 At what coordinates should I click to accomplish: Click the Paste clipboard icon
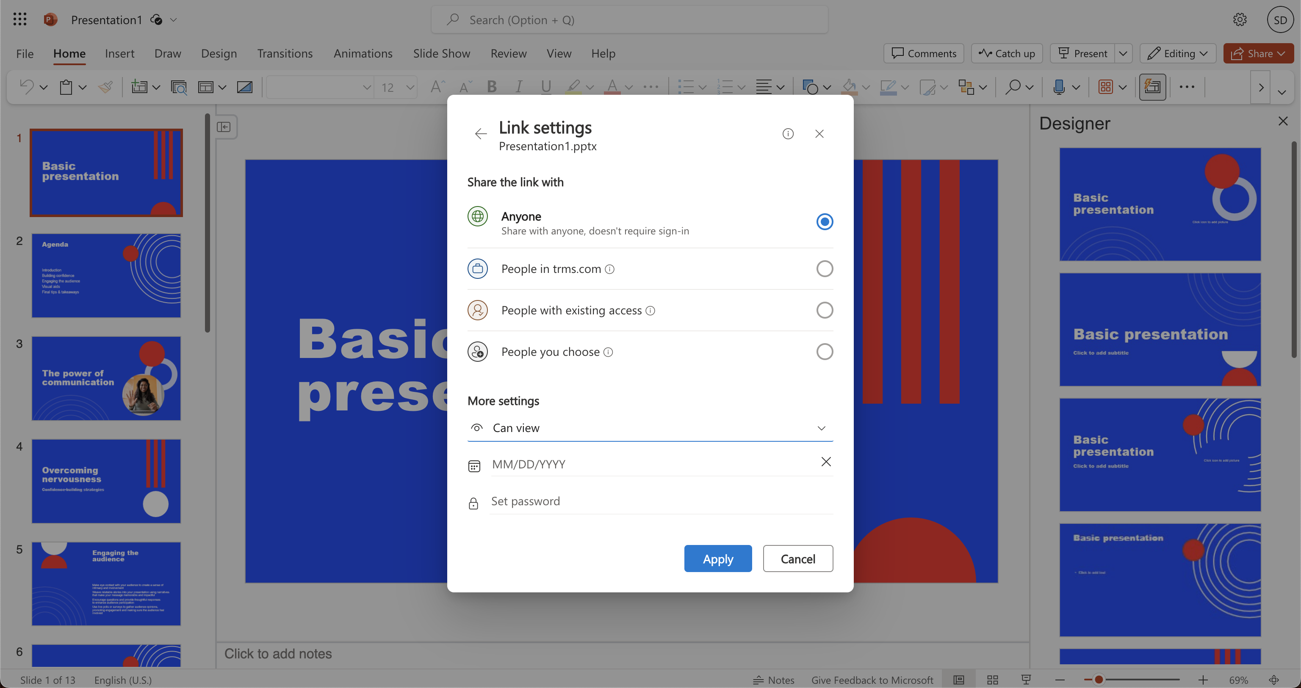pos(66,87)
